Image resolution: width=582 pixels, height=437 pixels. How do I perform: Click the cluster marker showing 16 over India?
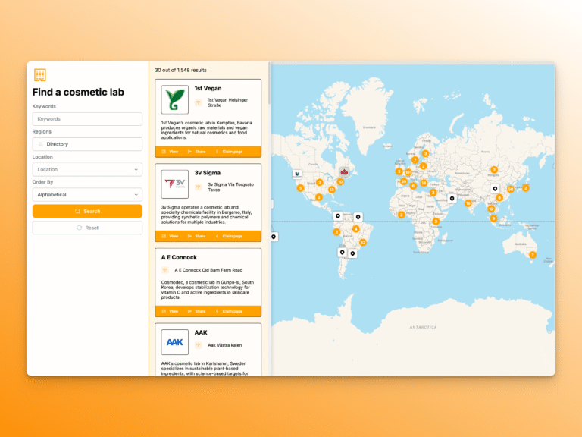point(468,203)
